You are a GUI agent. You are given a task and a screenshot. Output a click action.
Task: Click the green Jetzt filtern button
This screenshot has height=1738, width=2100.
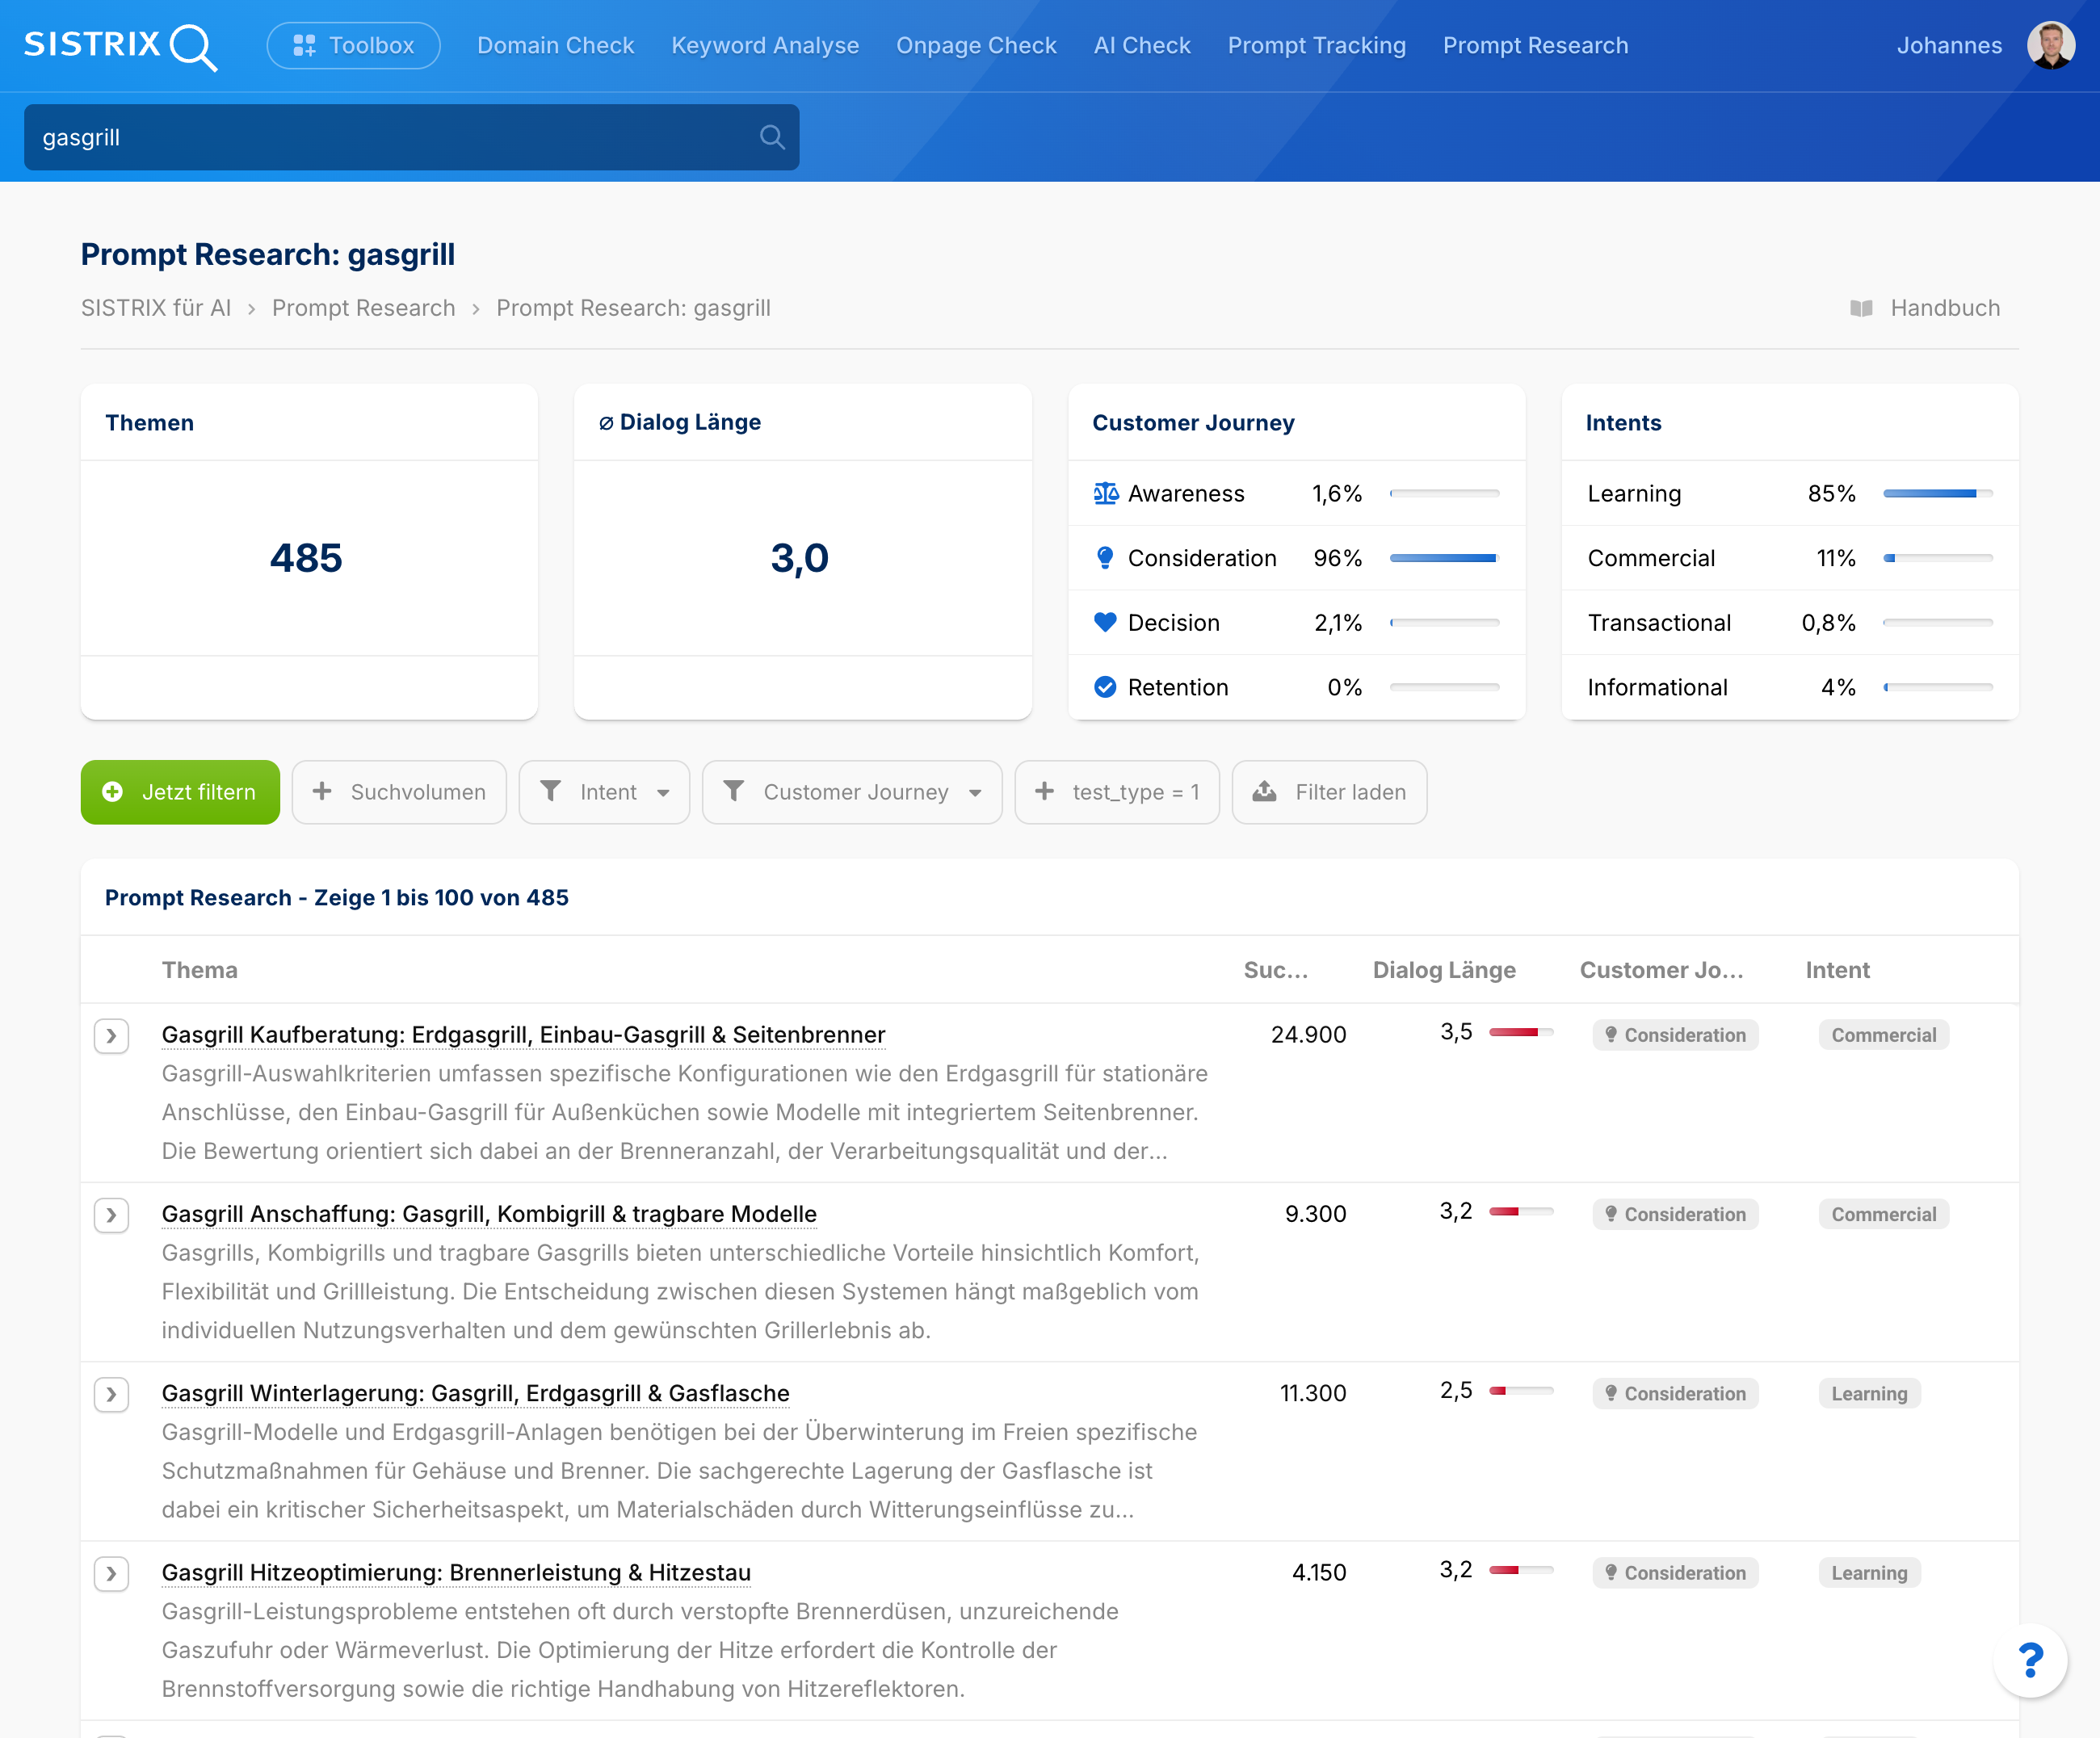pyautogui.click(x=180, y=792)
